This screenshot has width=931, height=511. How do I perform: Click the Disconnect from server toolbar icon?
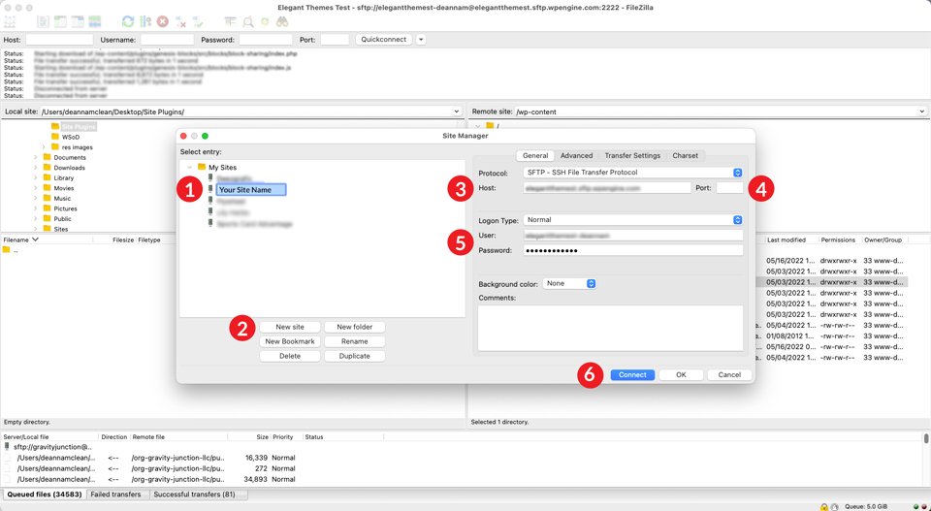point(180,20)
